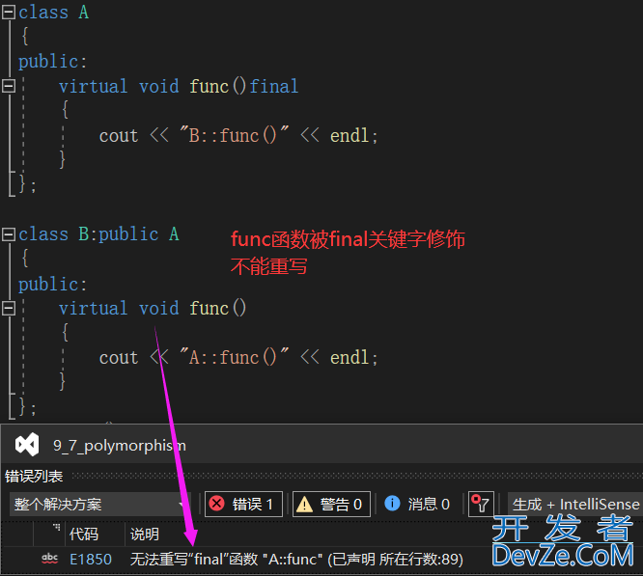Click the "B::func()" string literal

pos(235,136)
